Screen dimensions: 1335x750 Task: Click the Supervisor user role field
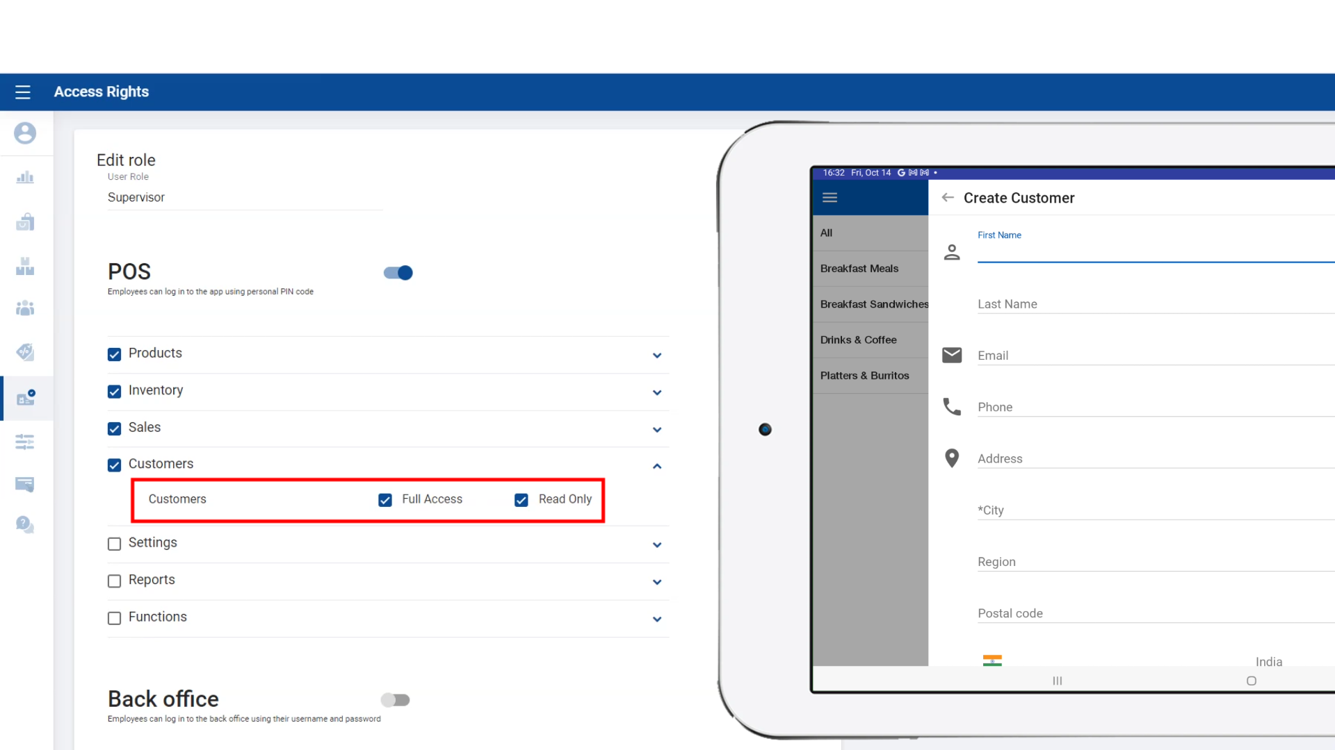(243, 198)
